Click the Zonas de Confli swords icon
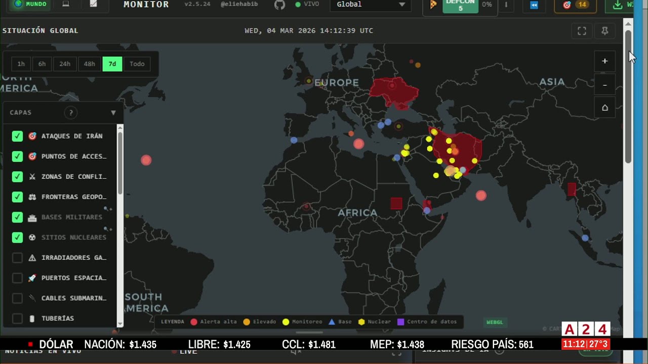 [32, 176]
